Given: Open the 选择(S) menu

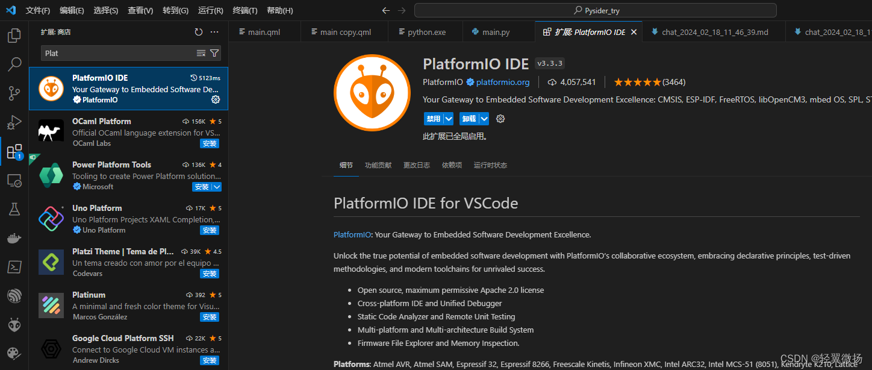Looking at the screenshot, I should pos(106,11).
